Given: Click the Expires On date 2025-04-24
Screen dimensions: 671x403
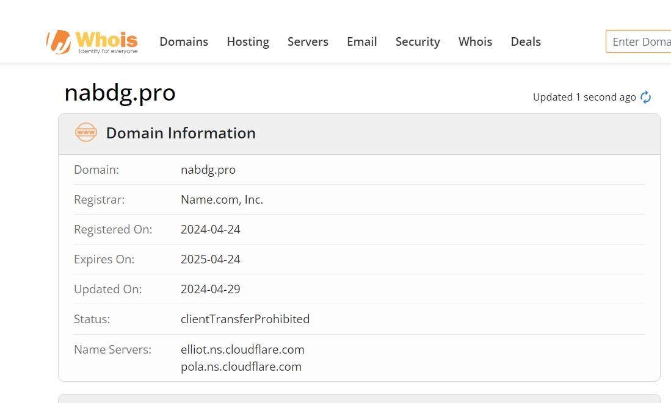Looking at the screenshot, I should coord(210,259).
